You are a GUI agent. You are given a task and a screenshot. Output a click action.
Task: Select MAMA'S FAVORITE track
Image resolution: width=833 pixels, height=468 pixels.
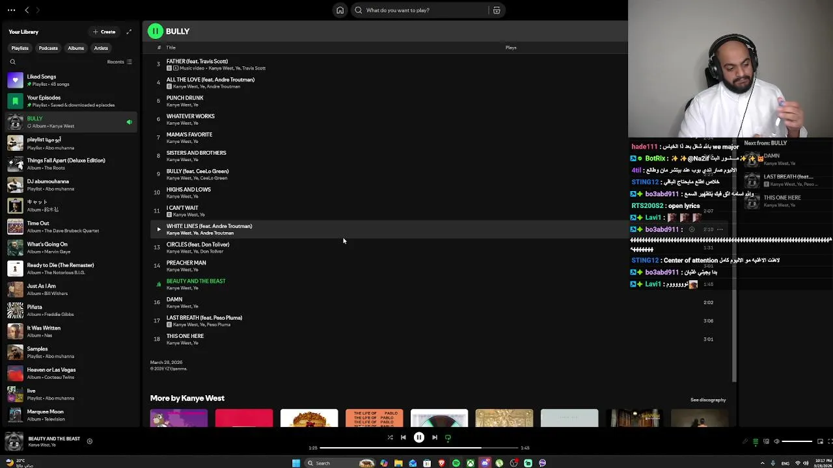(189, 135)
